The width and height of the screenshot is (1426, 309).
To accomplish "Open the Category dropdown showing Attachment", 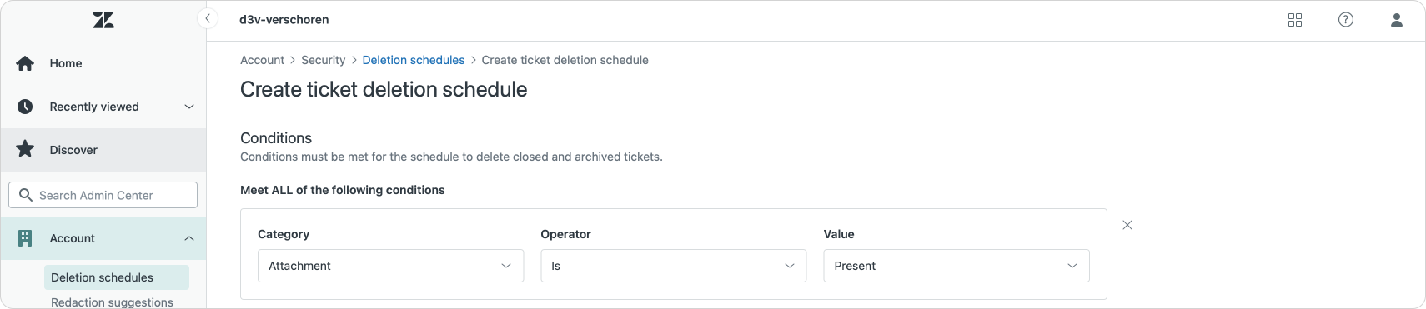I will [390, 266].
